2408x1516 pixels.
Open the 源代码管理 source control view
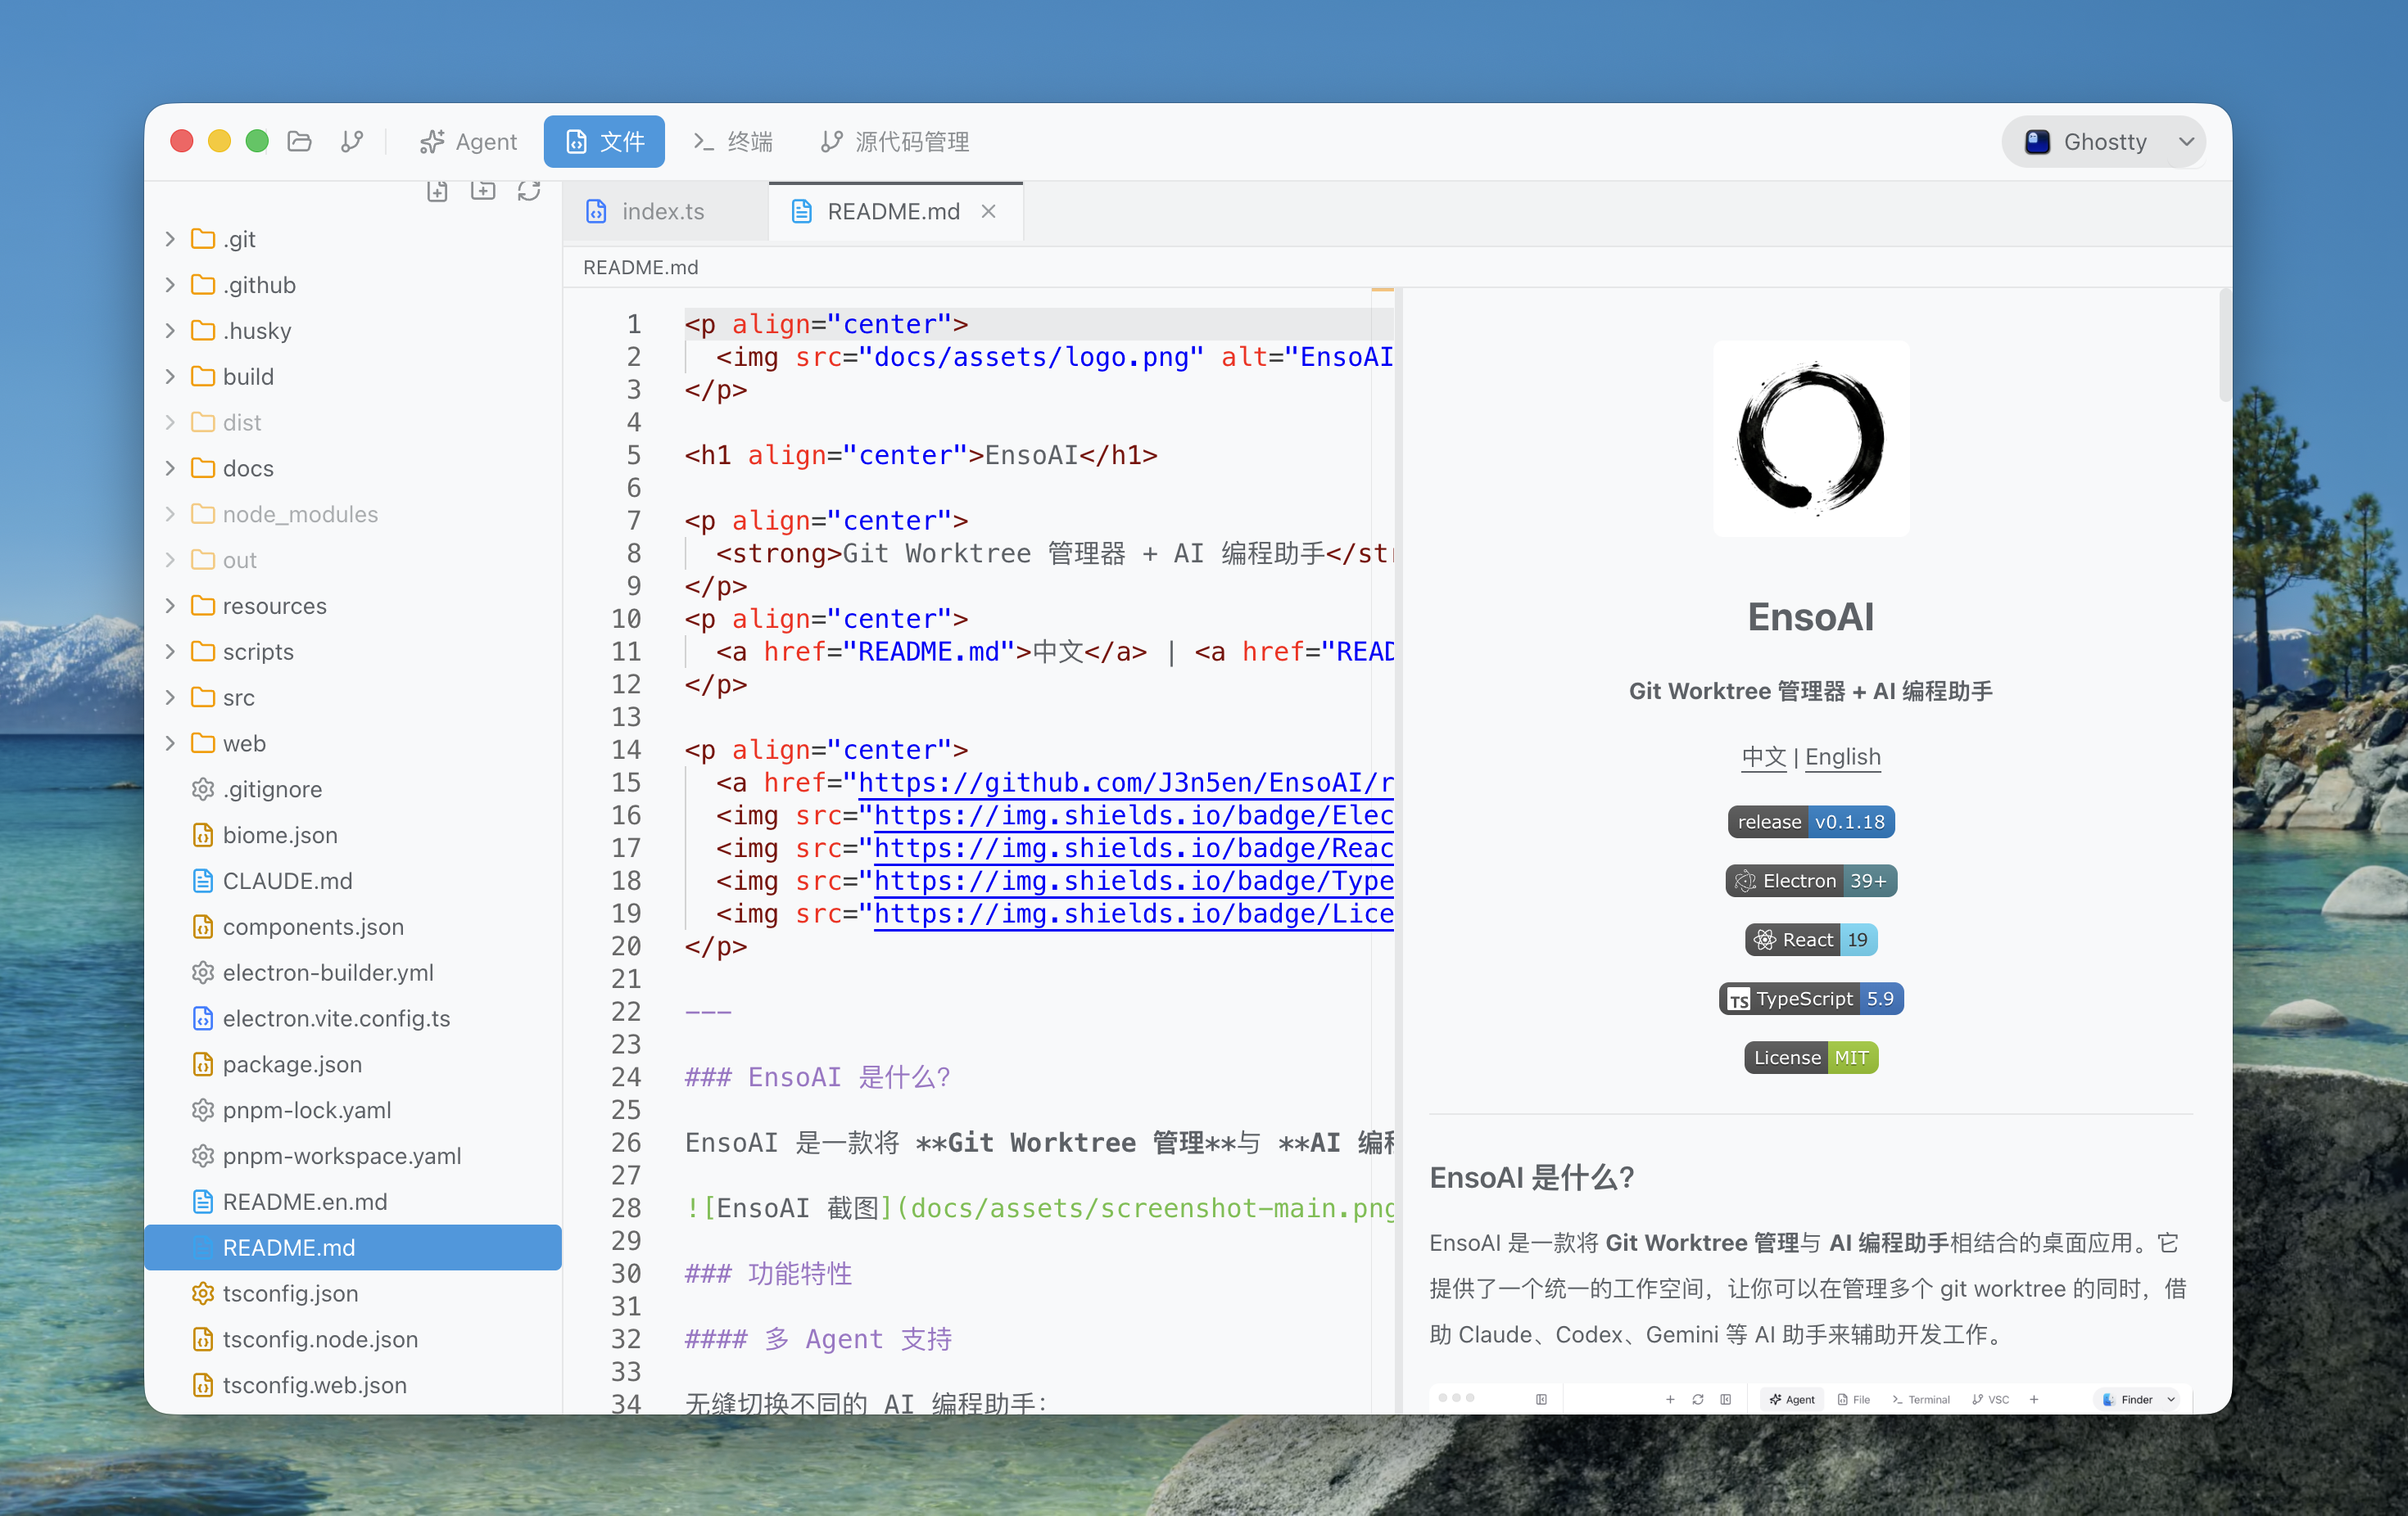pyautogui.click(x=895, y=141)
